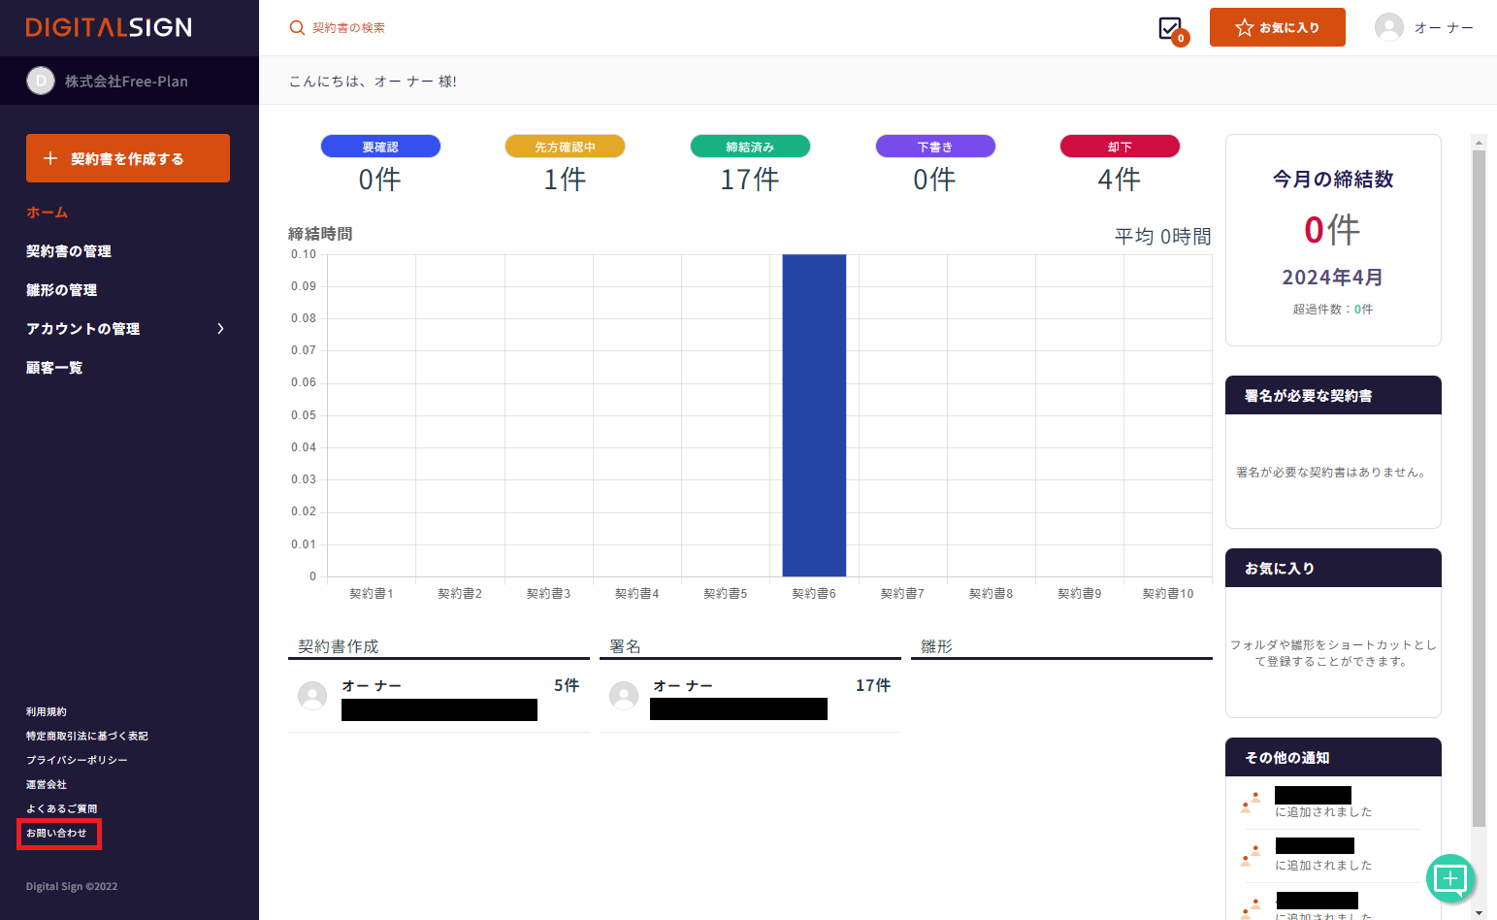This screenshot has width=1497, height=920.
Task: Click the checklist notification icon with badge
Action: coord(1171,28)
